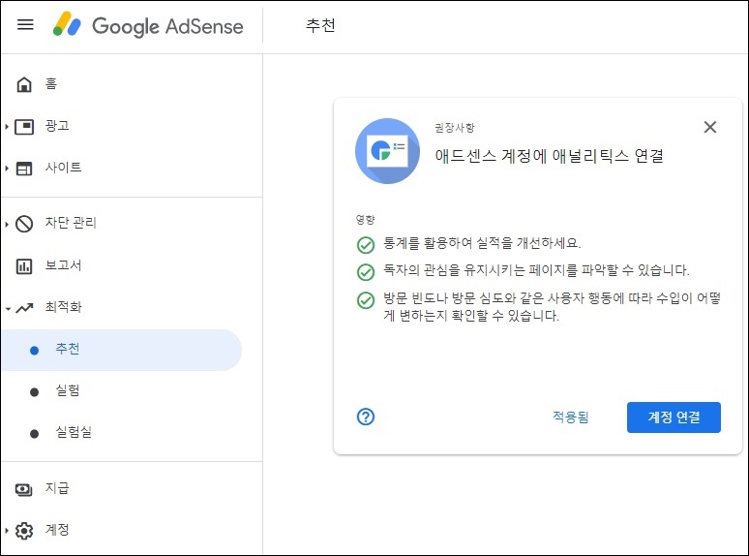This screenshot has width=749, height=556.
Task: Click the 영향 label
Action: point(365,220)
